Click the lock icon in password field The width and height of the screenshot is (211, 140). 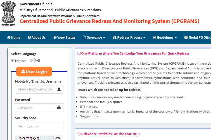59,108
